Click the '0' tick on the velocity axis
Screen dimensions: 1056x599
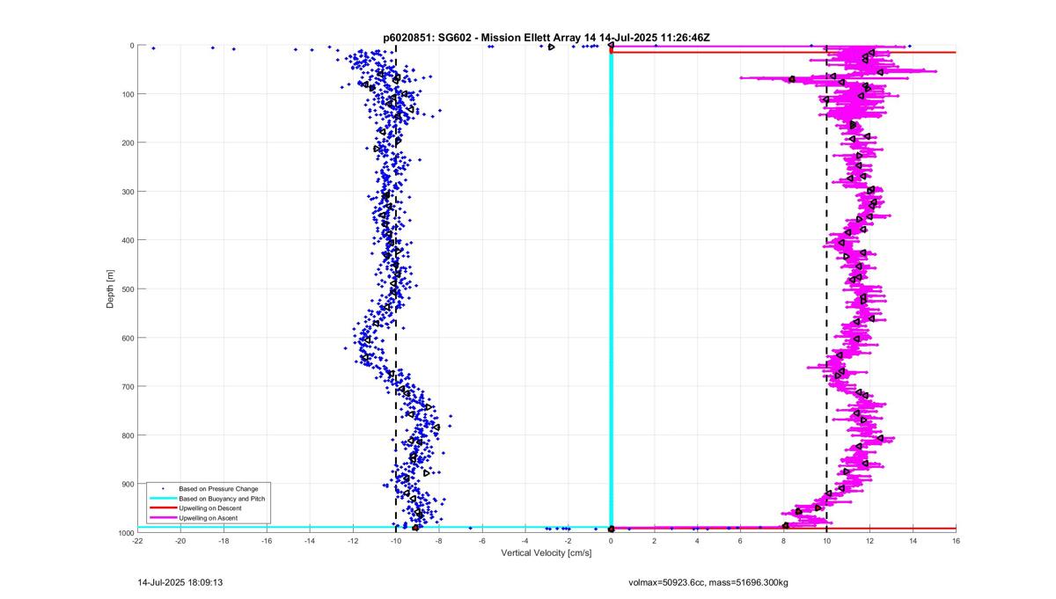tap(612, 540)
